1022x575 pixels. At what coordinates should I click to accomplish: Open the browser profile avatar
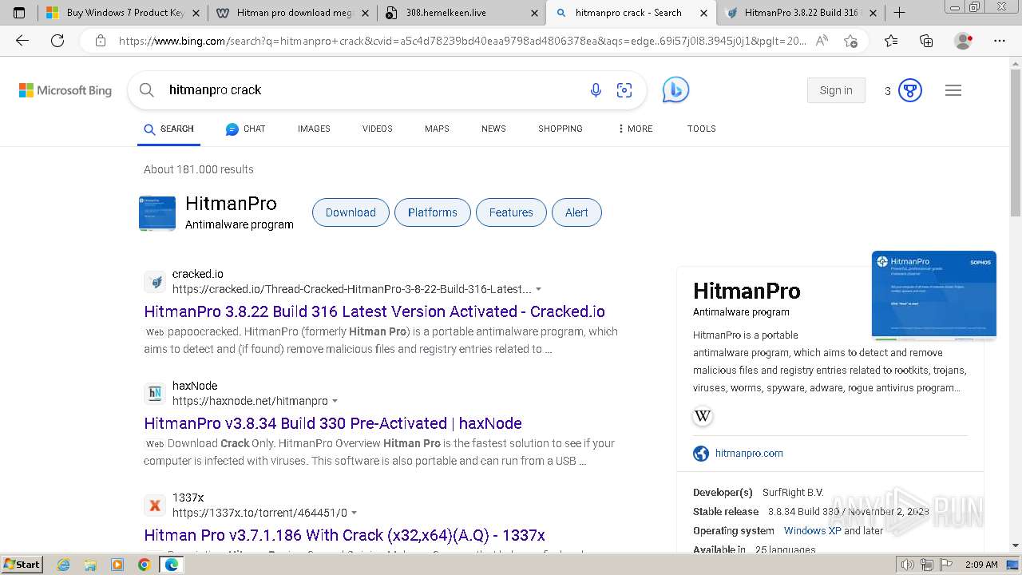point(964,41)
